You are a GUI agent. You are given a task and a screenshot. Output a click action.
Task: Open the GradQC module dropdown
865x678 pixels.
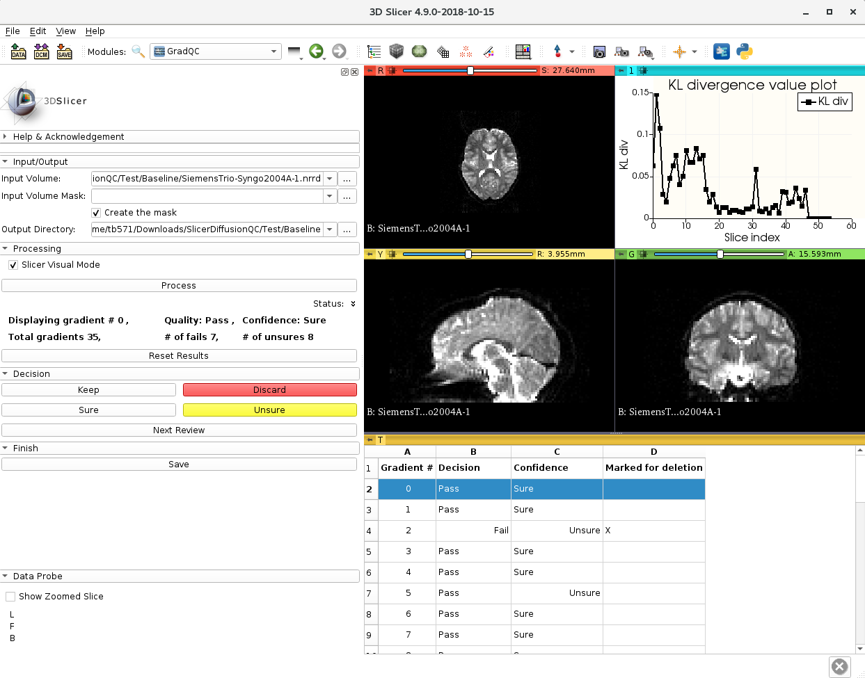[216, 51]
